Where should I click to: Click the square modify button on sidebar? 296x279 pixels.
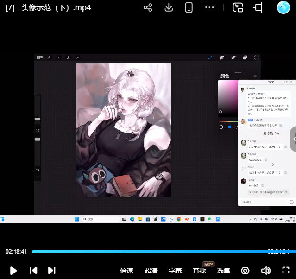(38, 131)
